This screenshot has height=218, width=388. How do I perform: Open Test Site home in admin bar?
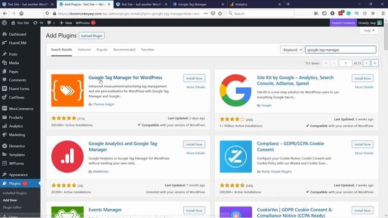tap(20, 23)
